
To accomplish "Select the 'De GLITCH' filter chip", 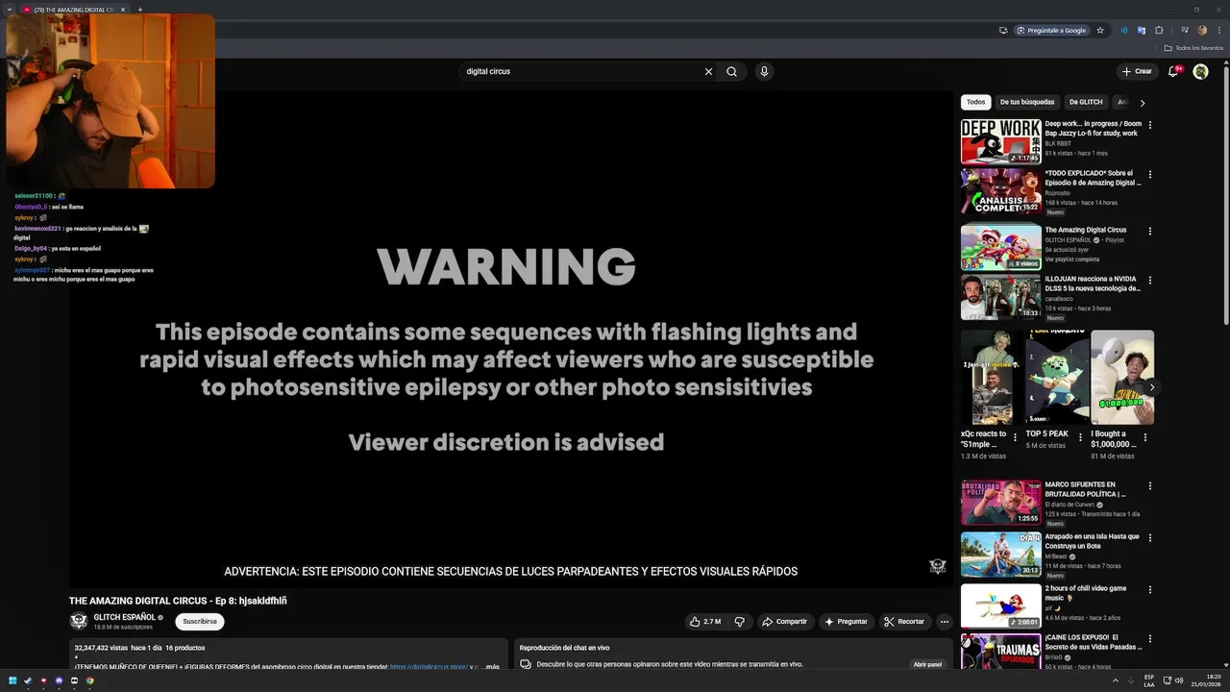I will tap(1086, 102).
